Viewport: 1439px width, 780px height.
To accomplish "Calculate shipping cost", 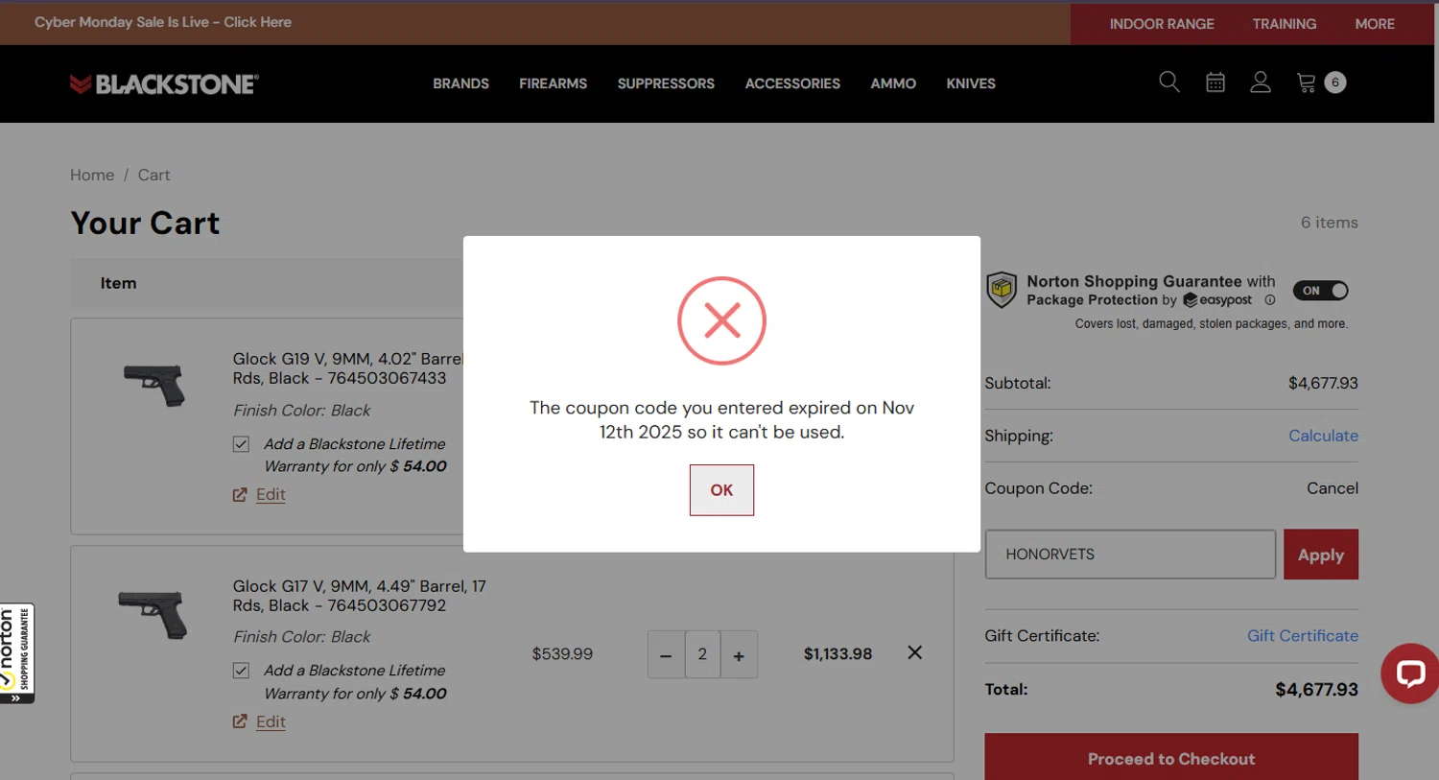I will (x=1323, y=436).
